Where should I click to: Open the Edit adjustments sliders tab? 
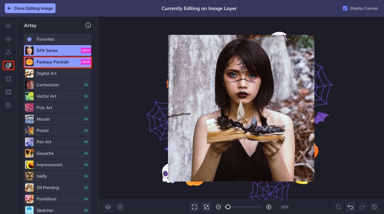(8, 26)
